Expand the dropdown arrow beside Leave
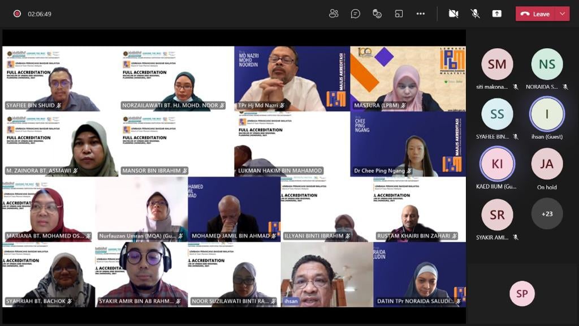This screenshot has width=579, height=326. click(x=563, y=14)
